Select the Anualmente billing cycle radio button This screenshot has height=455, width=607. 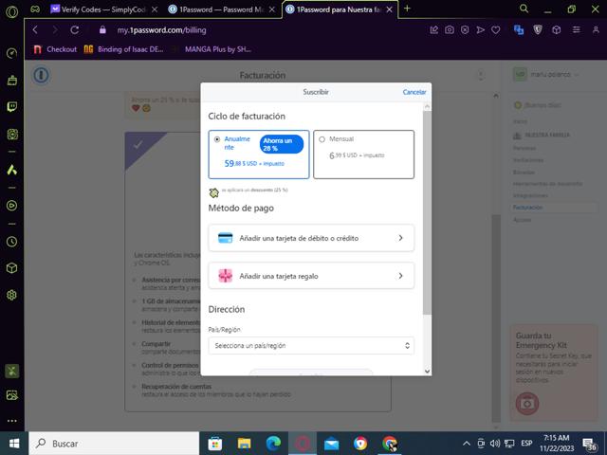point(217,139)
